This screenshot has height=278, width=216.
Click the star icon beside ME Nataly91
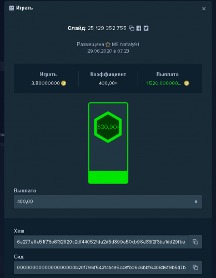tap(108, 44)
